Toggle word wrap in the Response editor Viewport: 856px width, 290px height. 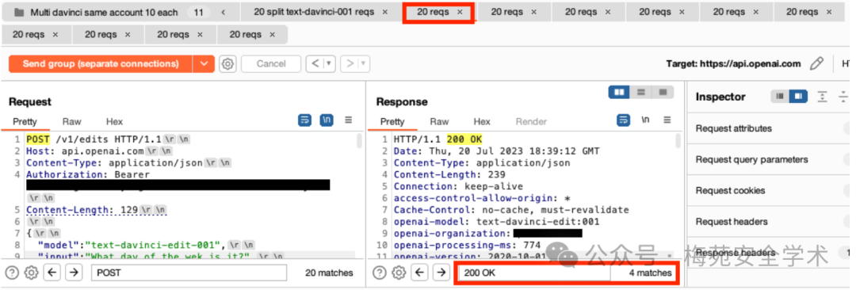click(623, 120)
